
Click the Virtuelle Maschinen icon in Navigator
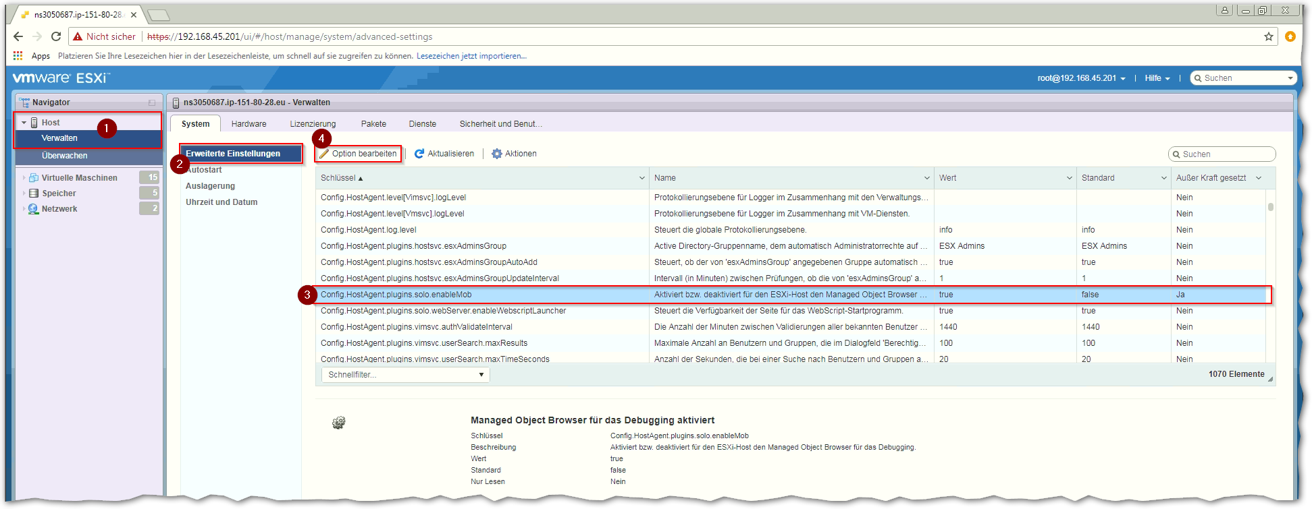(34, 178)
